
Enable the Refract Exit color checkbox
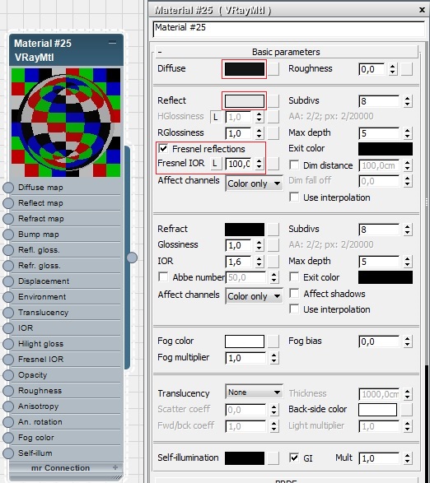pyautogui.click(x=294, y=276)
